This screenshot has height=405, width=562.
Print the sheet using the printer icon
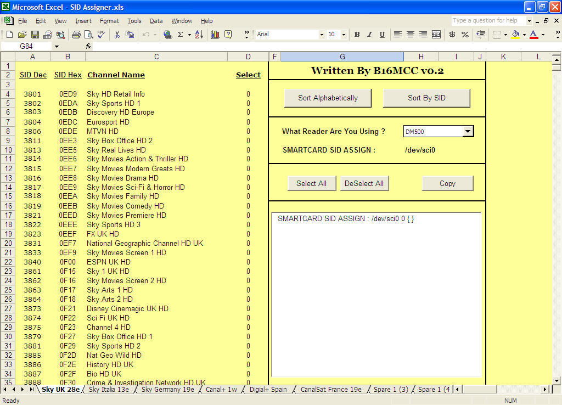point(76,35)
